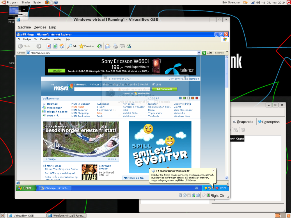
Task: Click the CD/DVD indicator in the VirtualBox status bar
Action: pos(185,195)
